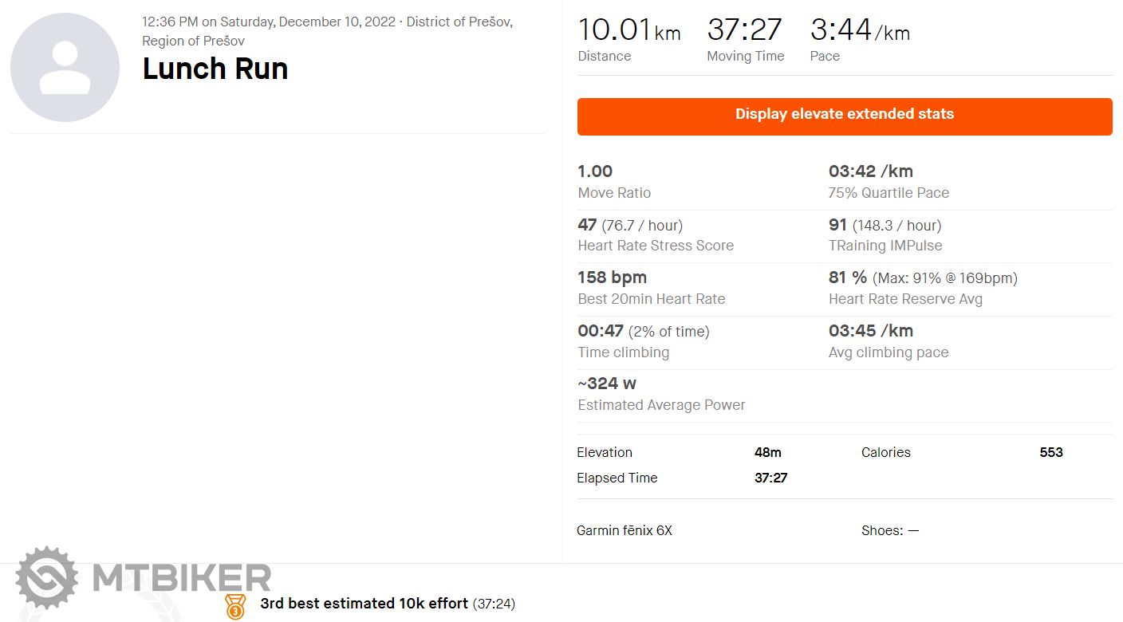This screenshot has height=622, width=1123.
Task: Select the 10.01 km Distance stat
Action: tap(628, 30)
